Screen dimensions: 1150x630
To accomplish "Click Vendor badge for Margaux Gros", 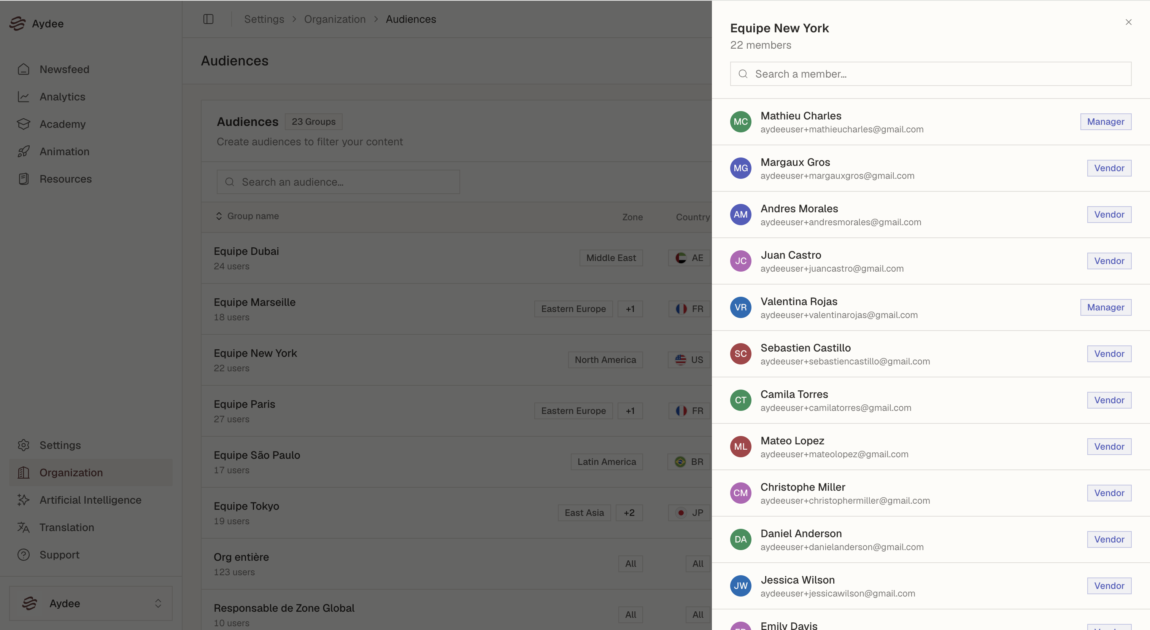I will pyautogui.click(x=1109, y=168).
